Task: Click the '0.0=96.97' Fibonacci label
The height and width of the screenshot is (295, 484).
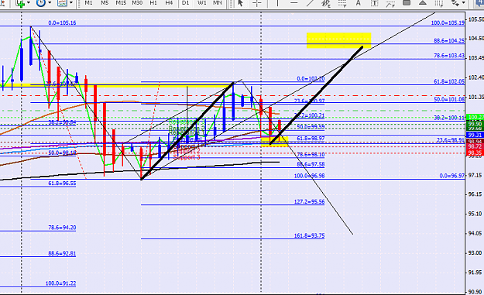Action: pyautogui.click(x=452, y=176)
